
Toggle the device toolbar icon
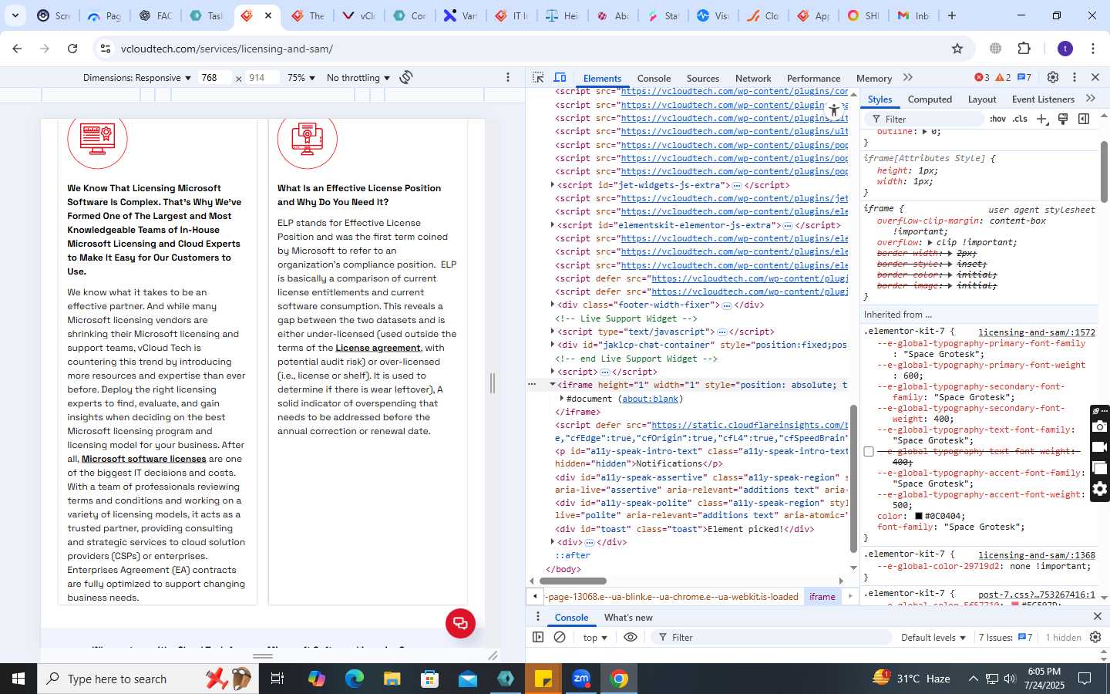(x=560, y=77)
